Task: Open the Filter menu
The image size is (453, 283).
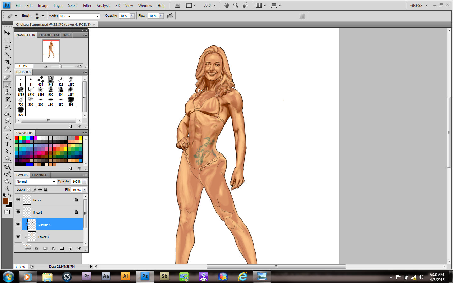Action: pos(87,6)
